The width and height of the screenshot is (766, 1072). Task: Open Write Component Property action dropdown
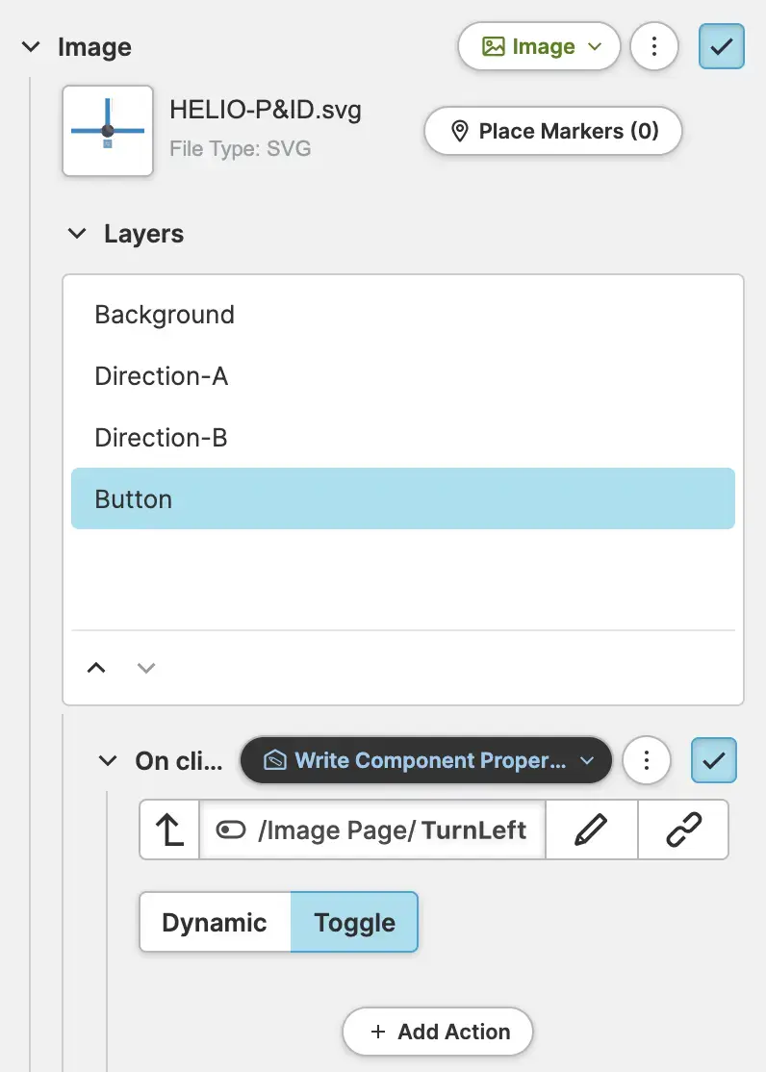(x=425, y=761)
